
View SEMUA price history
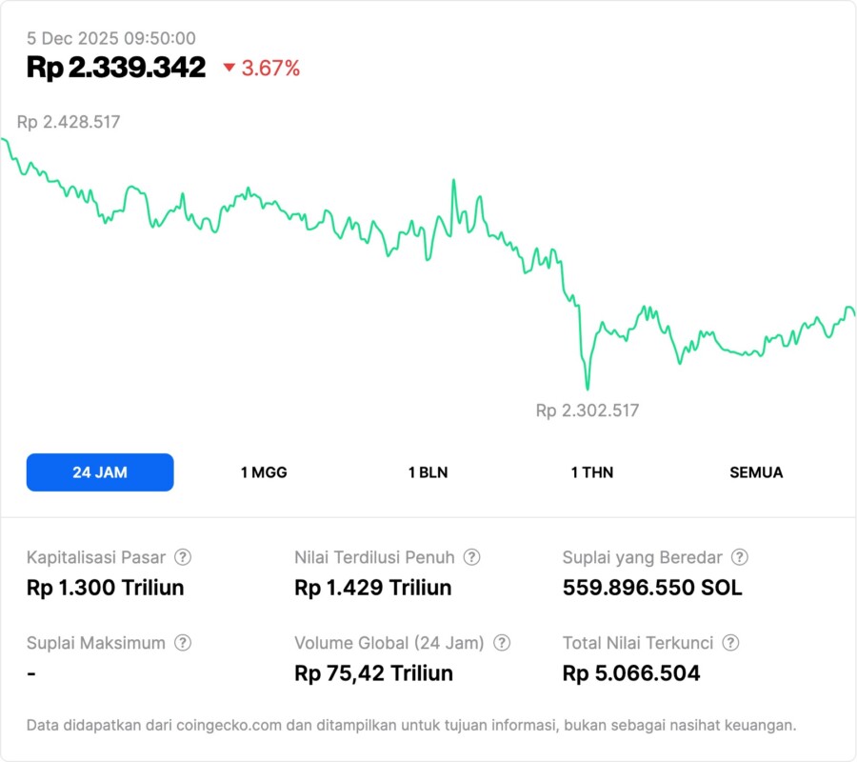coord(756,472)
